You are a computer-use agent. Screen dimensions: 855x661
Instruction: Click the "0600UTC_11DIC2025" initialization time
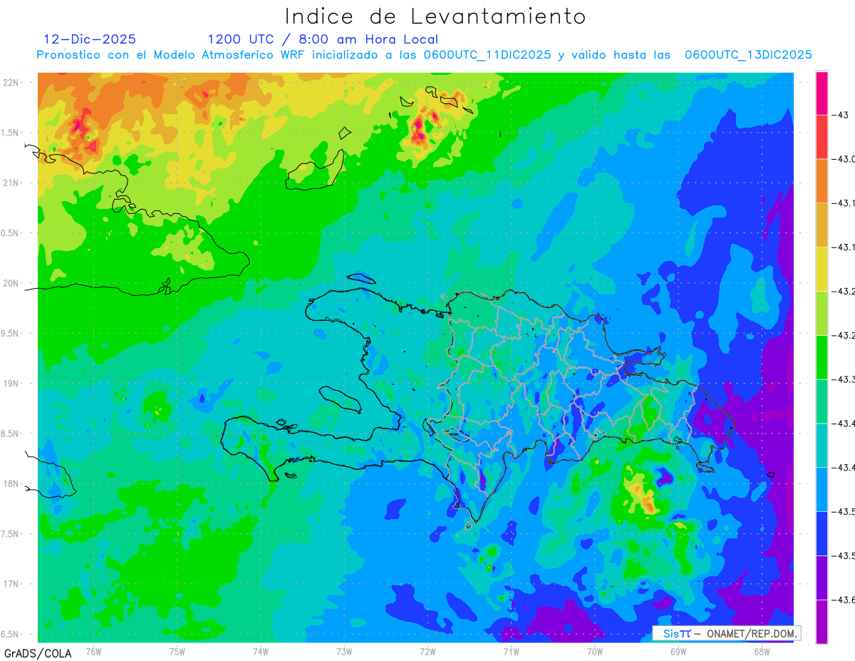pos(487,55)
